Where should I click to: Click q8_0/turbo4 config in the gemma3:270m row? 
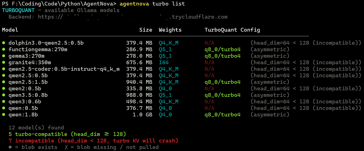click(222, 56)
